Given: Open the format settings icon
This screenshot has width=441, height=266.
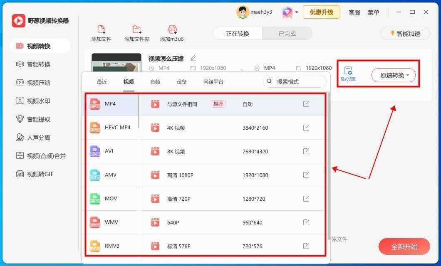Looking at the screenshot, I should coord(348,73).
